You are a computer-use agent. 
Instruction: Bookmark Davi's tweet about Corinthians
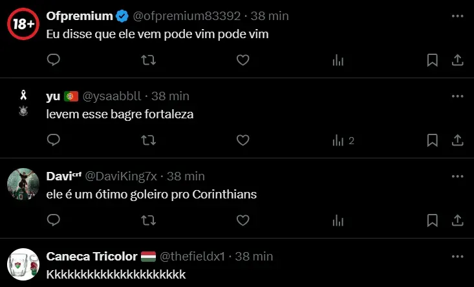pos(433,220)
